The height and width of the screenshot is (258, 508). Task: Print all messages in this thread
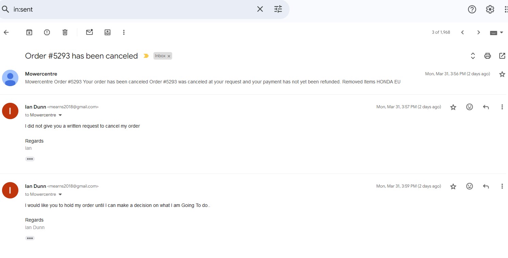coord(488,56)
